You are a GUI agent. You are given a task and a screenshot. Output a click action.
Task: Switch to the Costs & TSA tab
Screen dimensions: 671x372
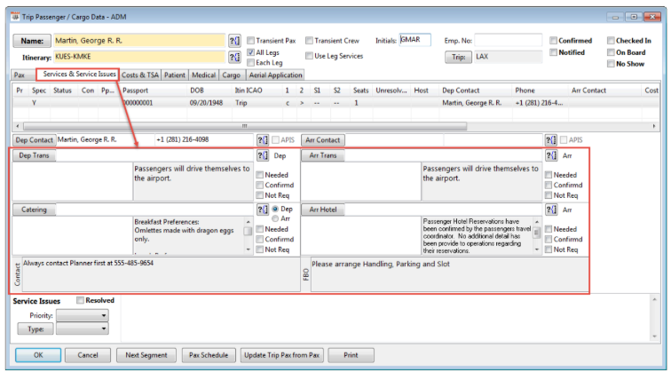coord(141,76)
